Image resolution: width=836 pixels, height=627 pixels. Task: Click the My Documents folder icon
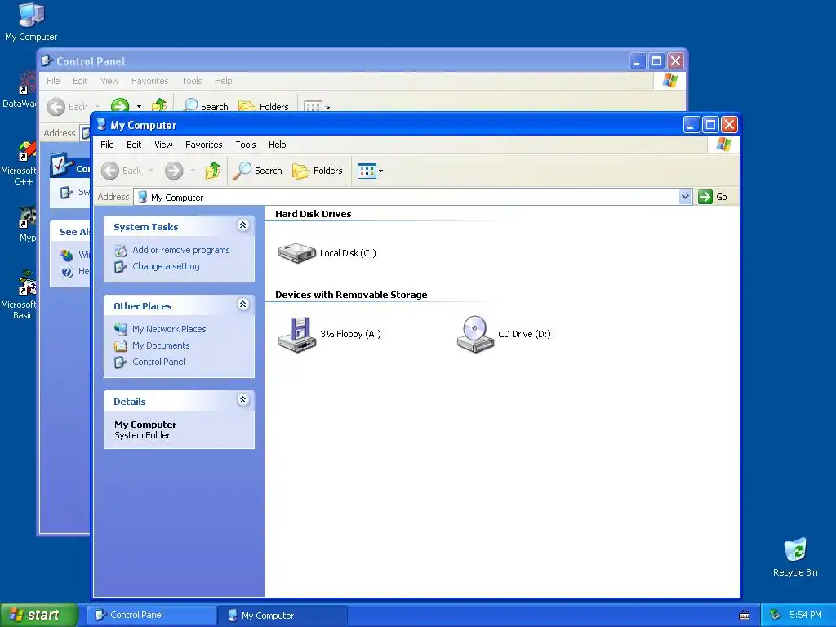click(121, 345)
